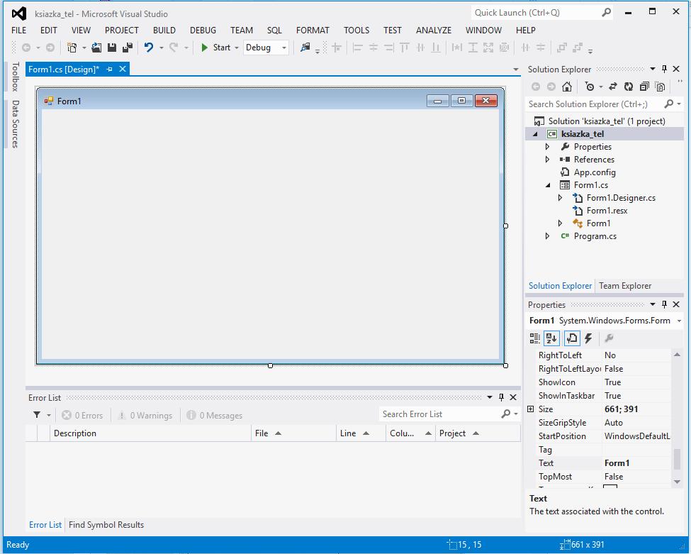Click the StartPosition property value
Viewport: 691px width, 554px height.
coord(636,436)
